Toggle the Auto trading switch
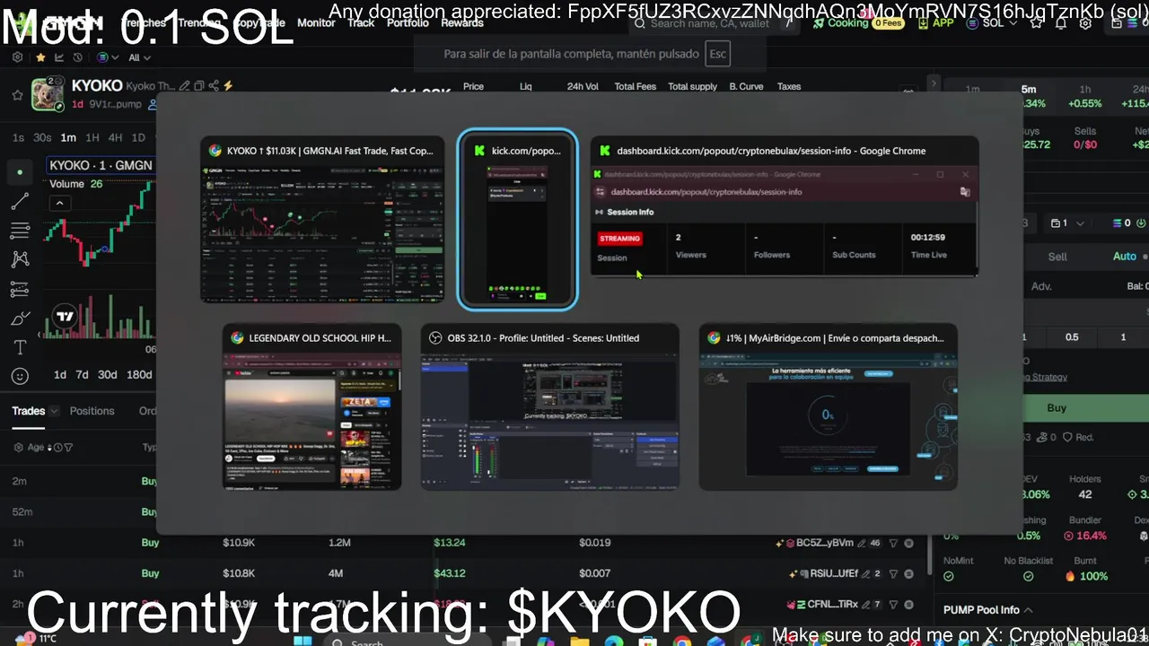This screenshot has height=646, width=1149. click(1125, 257)
